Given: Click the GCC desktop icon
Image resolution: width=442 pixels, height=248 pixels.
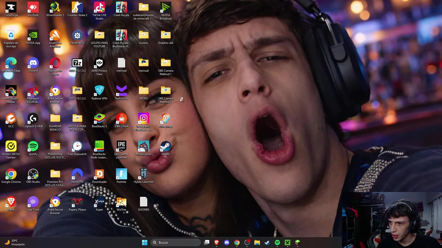Looking at the screenshot, I should [x=11, y=121].
